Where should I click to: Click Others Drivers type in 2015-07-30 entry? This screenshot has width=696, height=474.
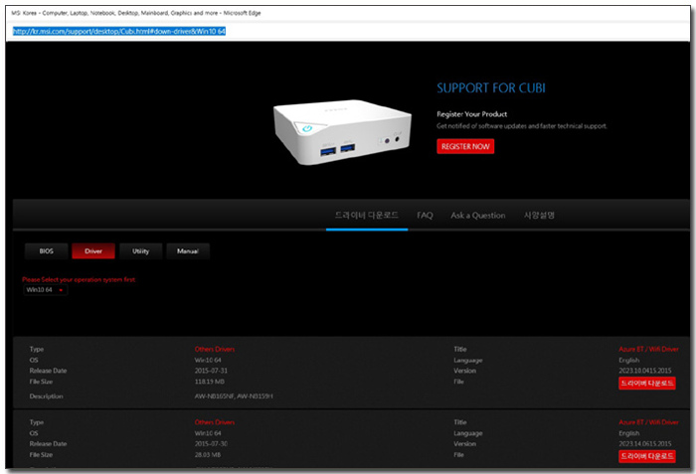pos(215,422)
